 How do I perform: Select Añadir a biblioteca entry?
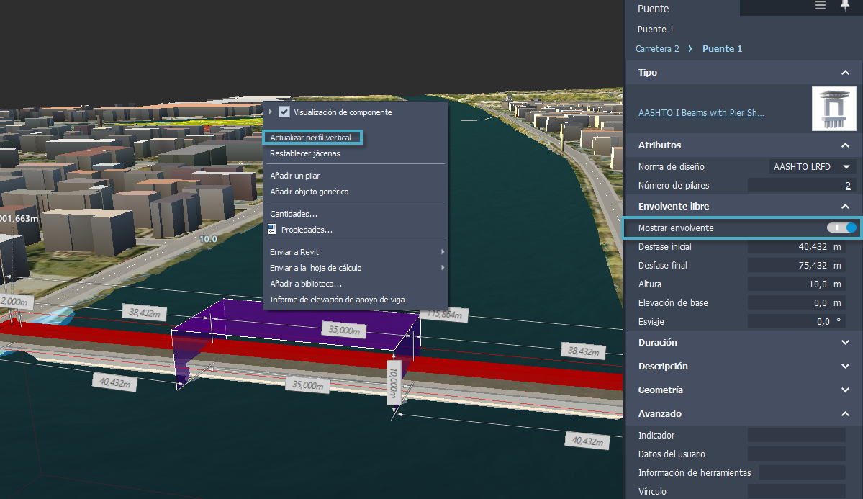point(305,284)
